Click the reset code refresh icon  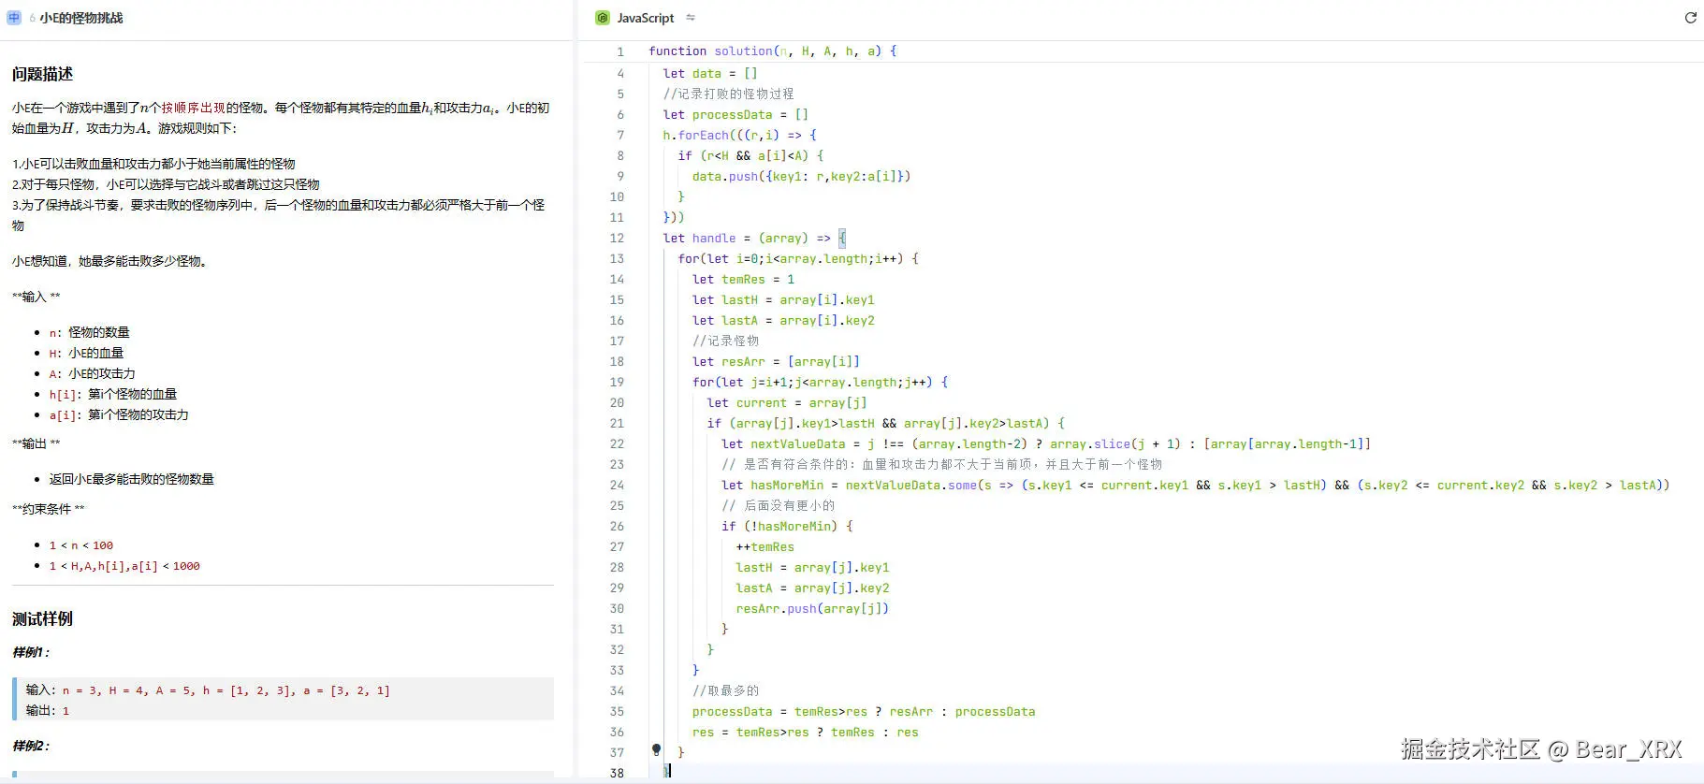pyautogui.click(x=1690, y=18)
